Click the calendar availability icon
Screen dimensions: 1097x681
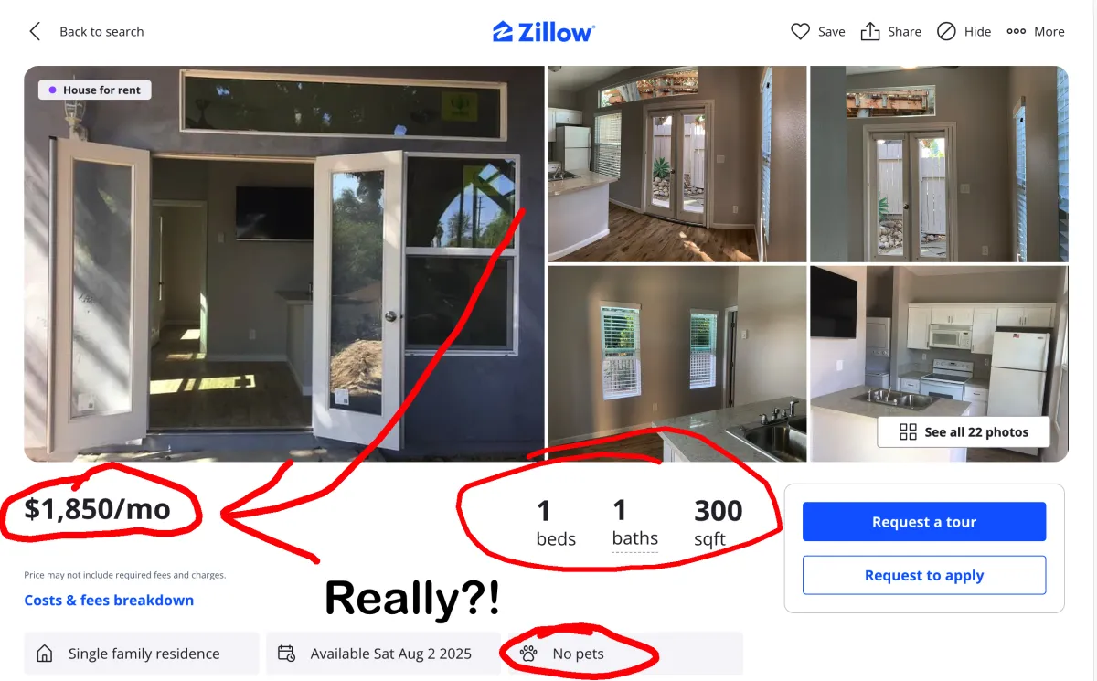coord(287,654)
